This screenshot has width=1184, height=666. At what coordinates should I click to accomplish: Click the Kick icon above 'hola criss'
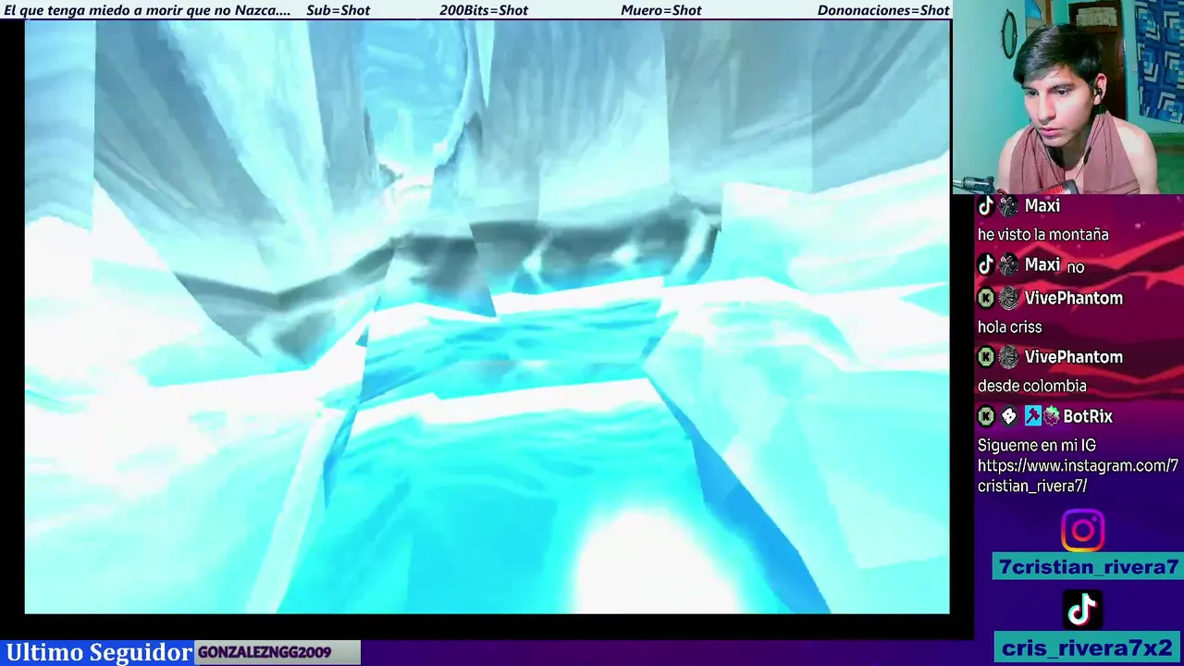(986, 298)
